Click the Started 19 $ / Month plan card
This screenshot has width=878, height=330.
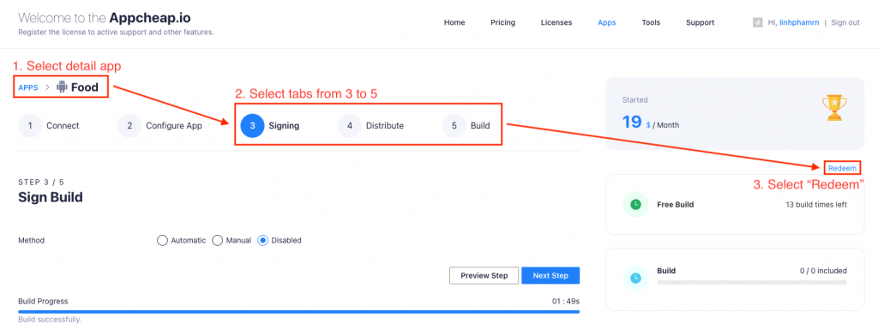coord(735,113)
